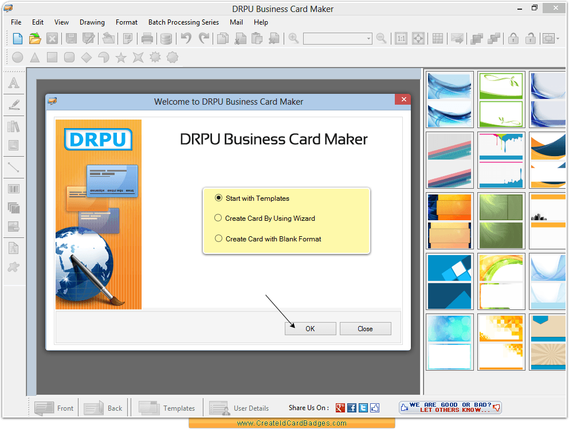Click the Database icon in toolbar

click(166, 38)
